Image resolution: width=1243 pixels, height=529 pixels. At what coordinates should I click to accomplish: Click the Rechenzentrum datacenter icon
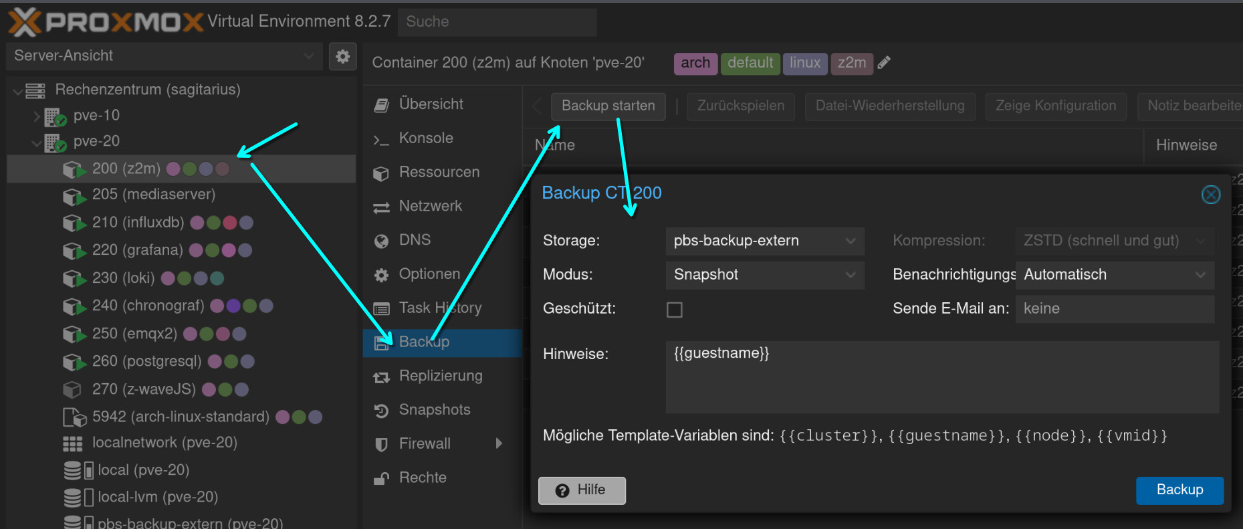[35, 90]
